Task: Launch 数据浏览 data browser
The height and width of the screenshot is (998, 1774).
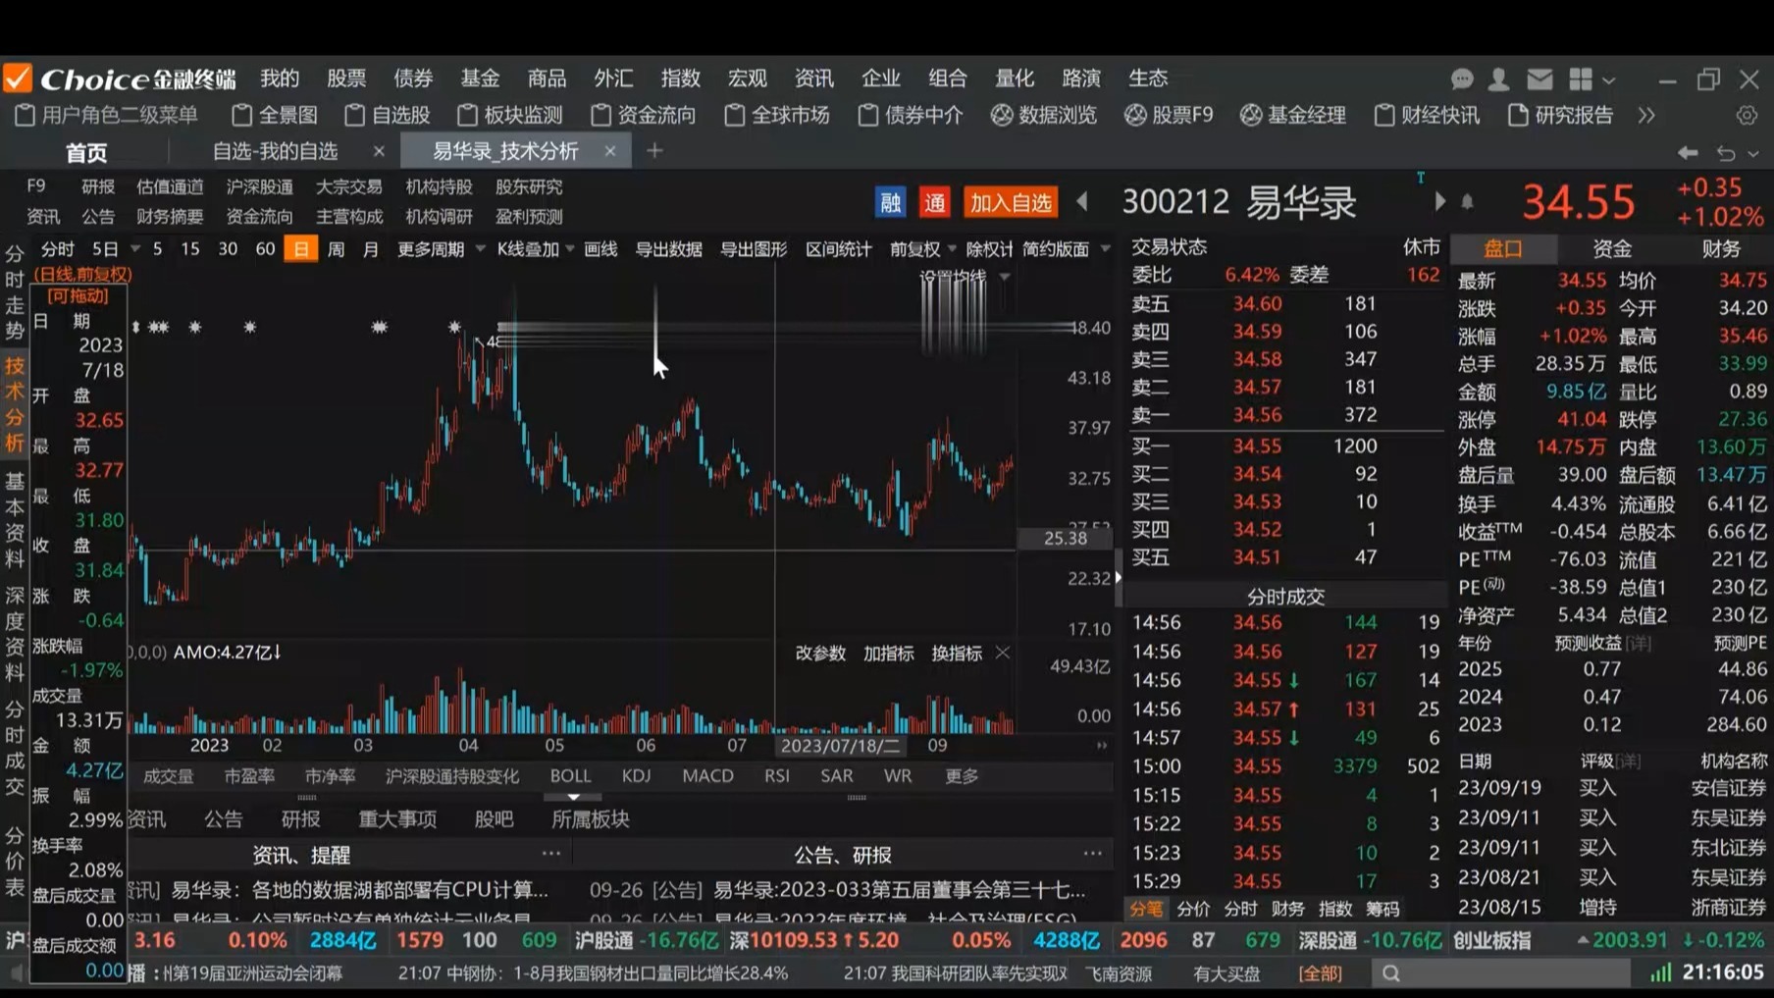Action: pos(1058,115)
